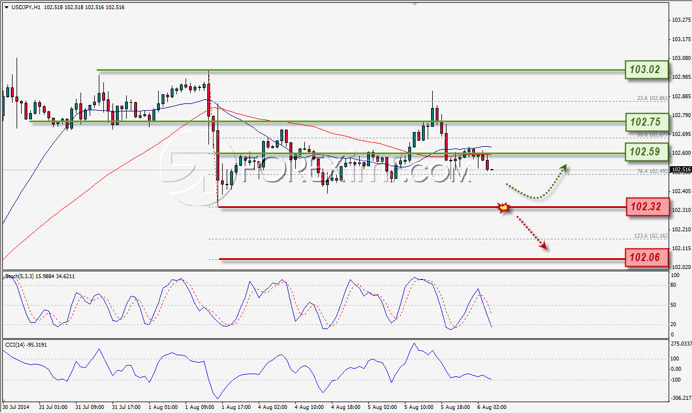The width and height of the screenshot is (692, 413).
Task: Click the 5 Aug 10:00 time axis label
Action: click(x=419, y=407)
